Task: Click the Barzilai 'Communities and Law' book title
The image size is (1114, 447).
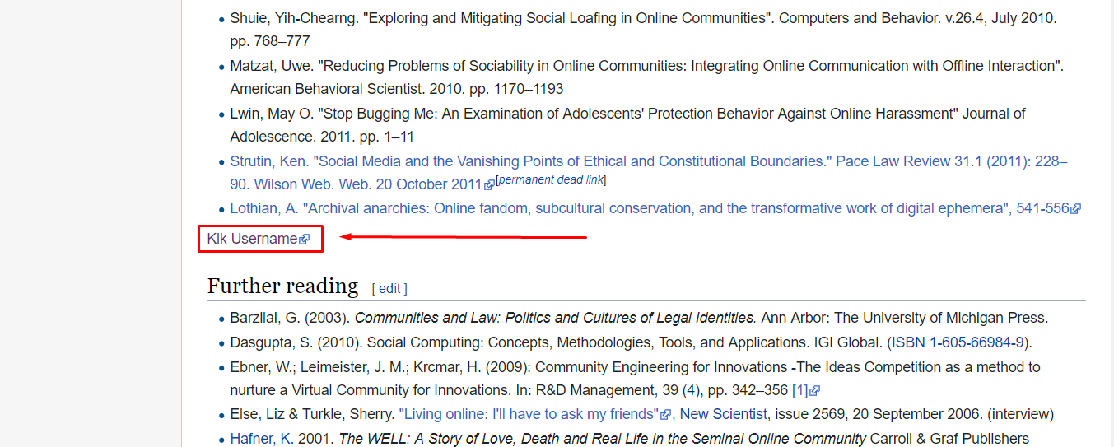Action: pos(555,318)
